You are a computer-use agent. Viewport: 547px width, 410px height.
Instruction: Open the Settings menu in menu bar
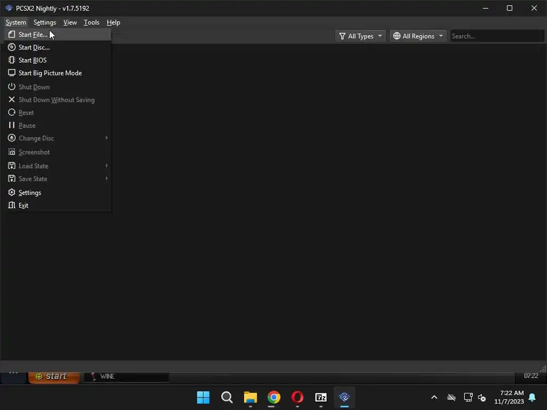pos(45,22)
